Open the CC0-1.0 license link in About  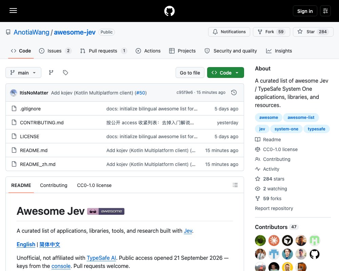276,149
